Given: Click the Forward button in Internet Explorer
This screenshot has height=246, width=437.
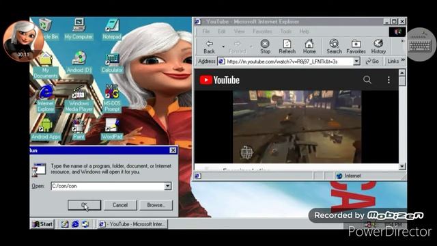Looking at the screenshot, I should [237, 47].
